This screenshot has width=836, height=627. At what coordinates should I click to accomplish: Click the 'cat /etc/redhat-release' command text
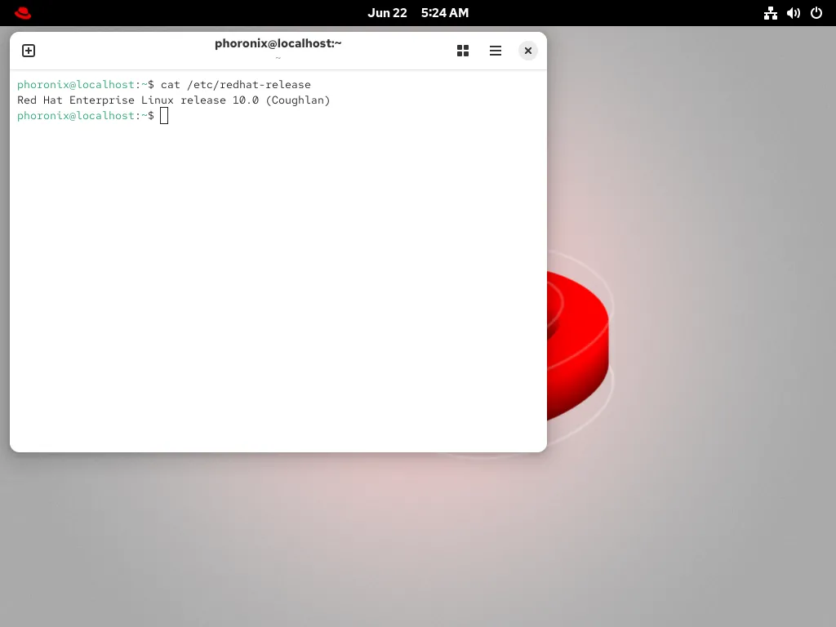point(235,85)
